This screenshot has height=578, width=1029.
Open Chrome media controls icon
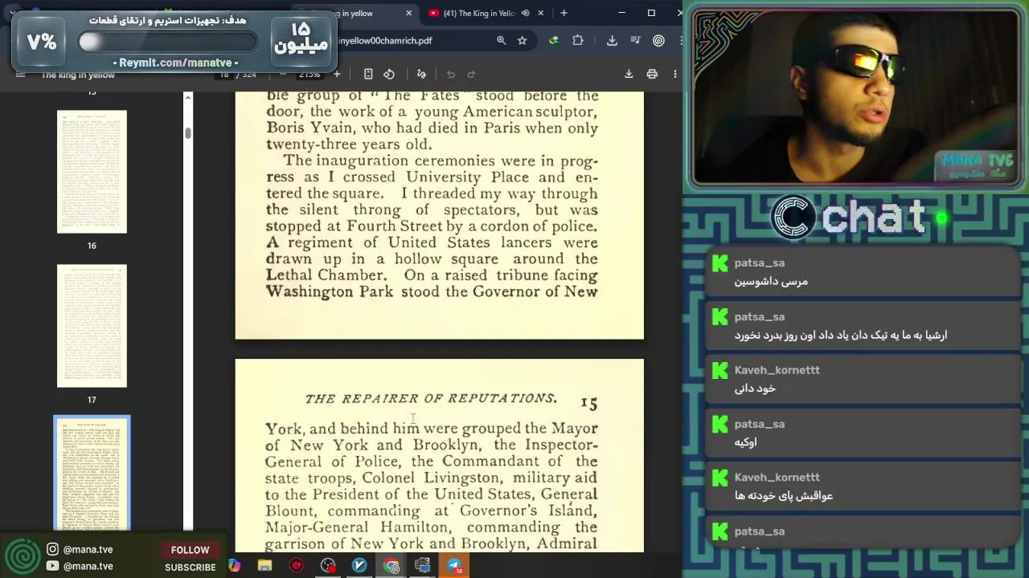click(635, 40)
